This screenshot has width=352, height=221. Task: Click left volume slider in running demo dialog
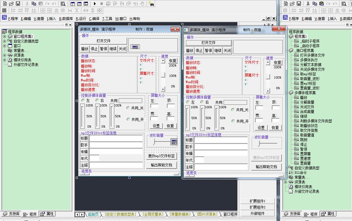187,118
